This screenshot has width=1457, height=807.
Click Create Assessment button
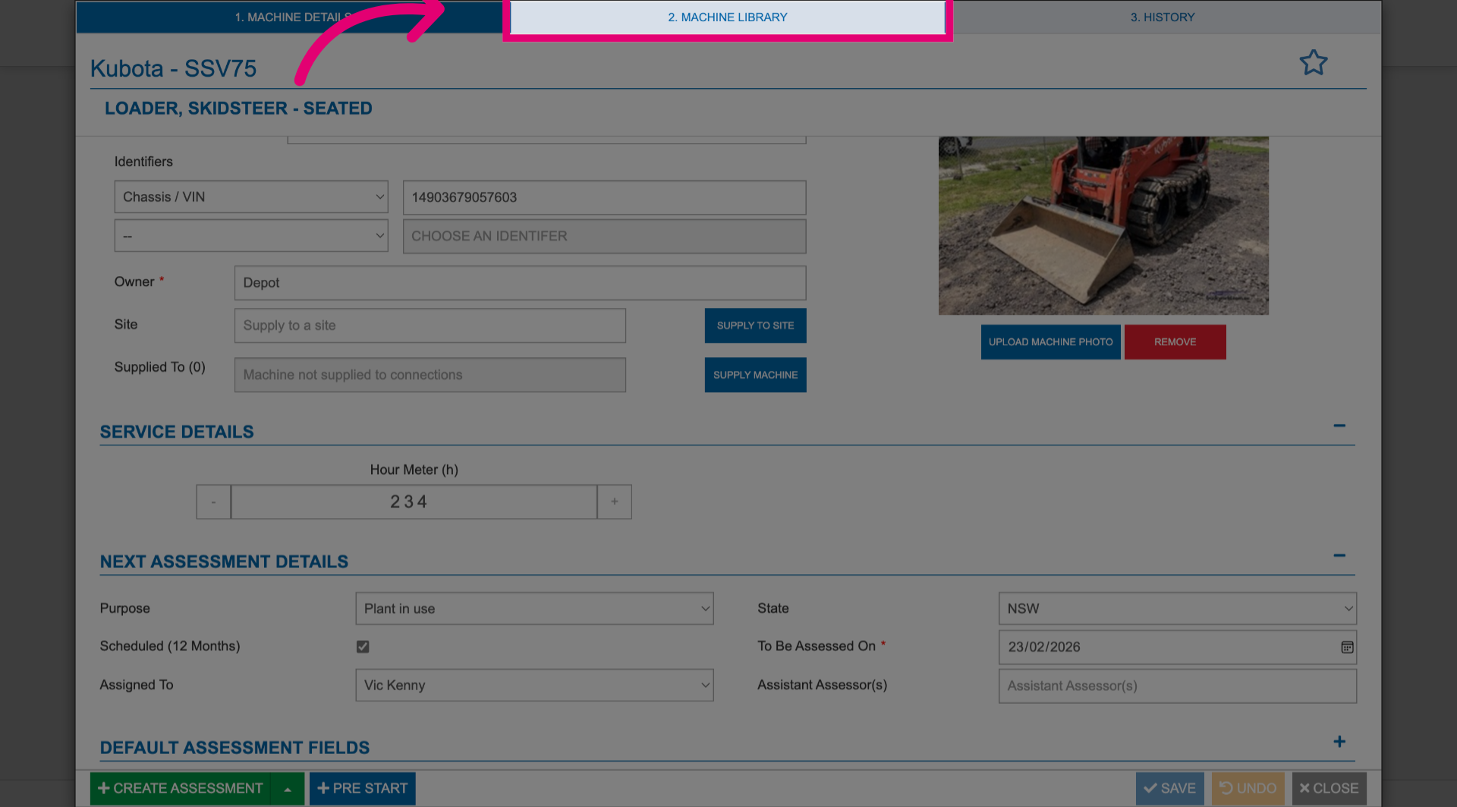[x=181, y=789]
